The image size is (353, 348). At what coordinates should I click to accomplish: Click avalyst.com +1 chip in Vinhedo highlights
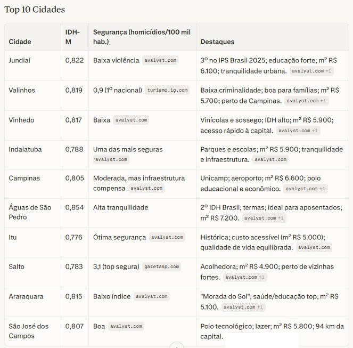coord(298,130)
